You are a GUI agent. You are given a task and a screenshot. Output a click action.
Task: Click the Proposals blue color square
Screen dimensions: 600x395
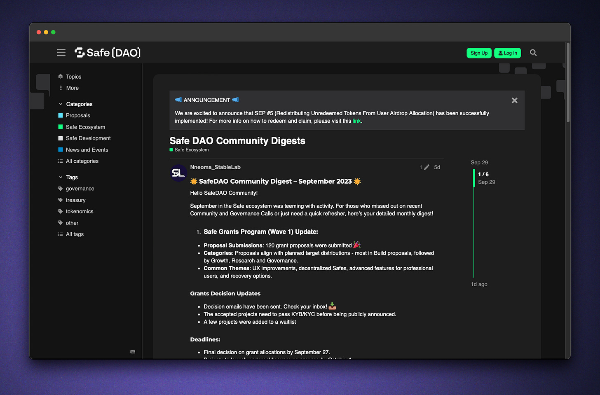pyautogui.click(x=61, y=115)
